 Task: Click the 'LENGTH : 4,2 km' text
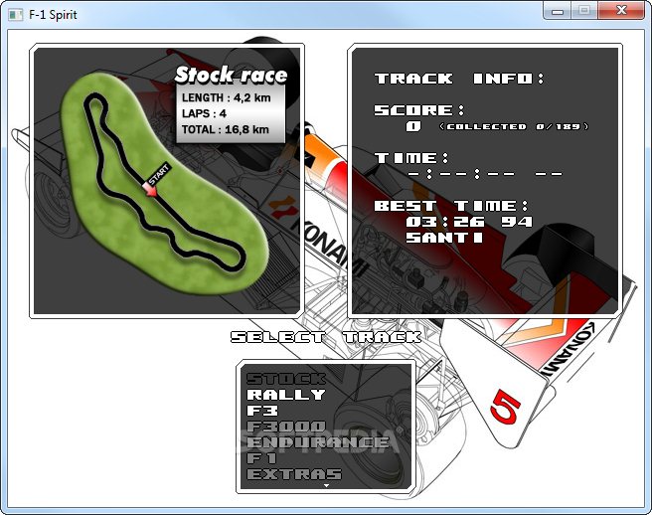227,97
